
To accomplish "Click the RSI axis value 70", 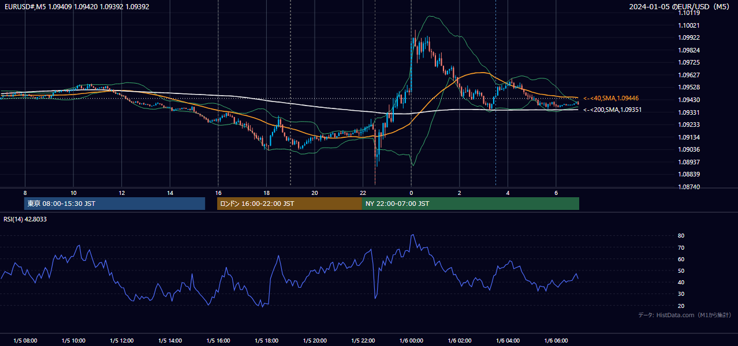I will (681, 247).
